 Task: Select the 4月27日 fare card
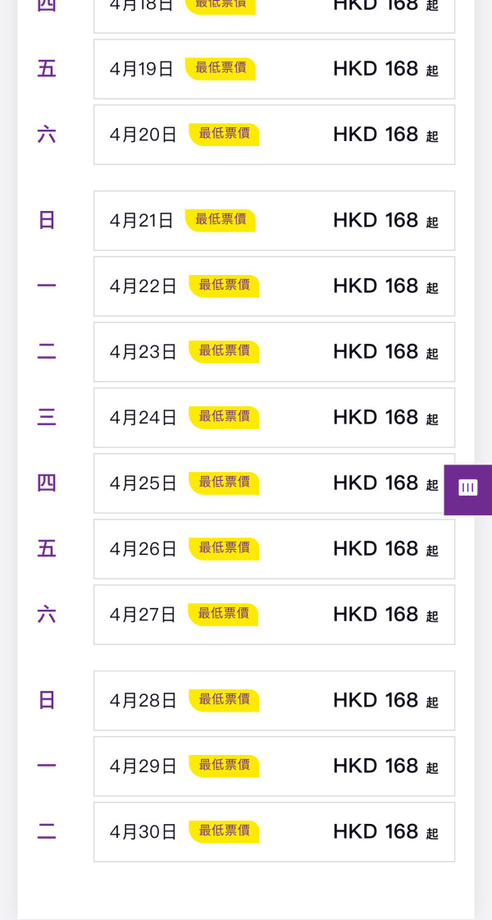pyautogui.click(x=274, y=614)
